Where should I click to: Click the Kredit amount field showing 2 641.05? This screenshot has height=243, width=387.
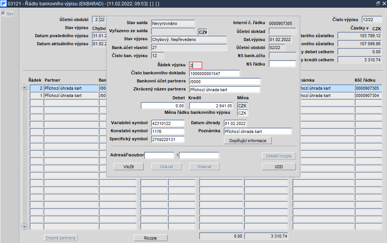pyautogui.click(x=211, y=106)
